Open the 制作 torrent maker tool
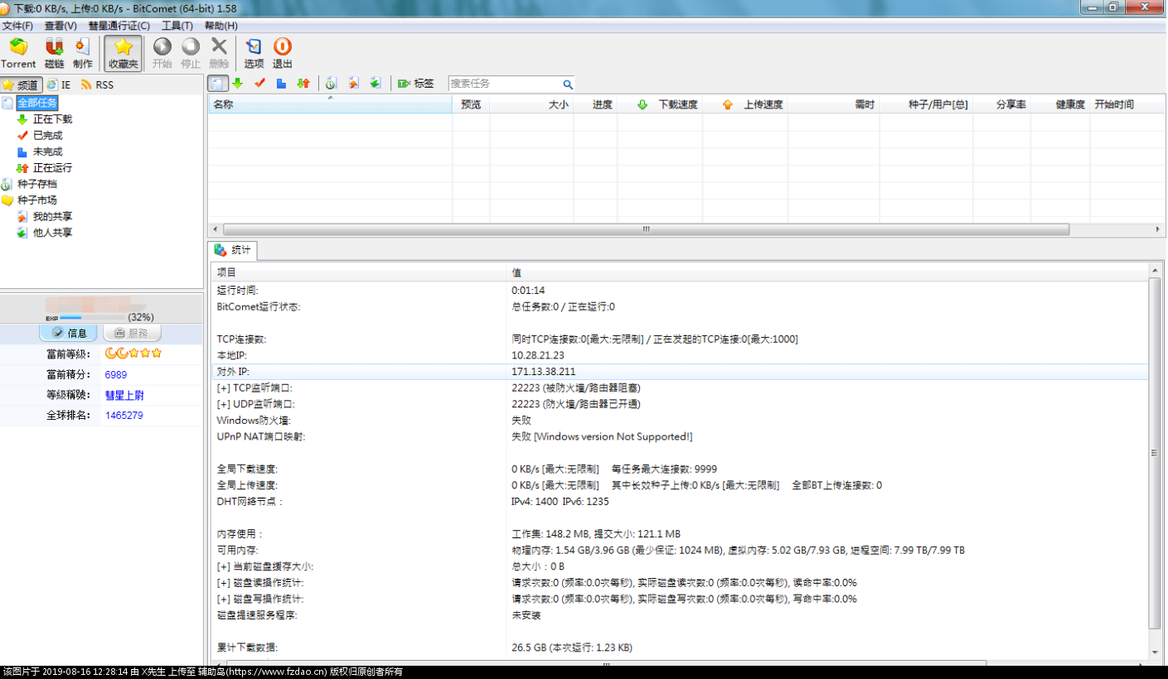Screen dimensions: 1168x679 click(82, 53)
